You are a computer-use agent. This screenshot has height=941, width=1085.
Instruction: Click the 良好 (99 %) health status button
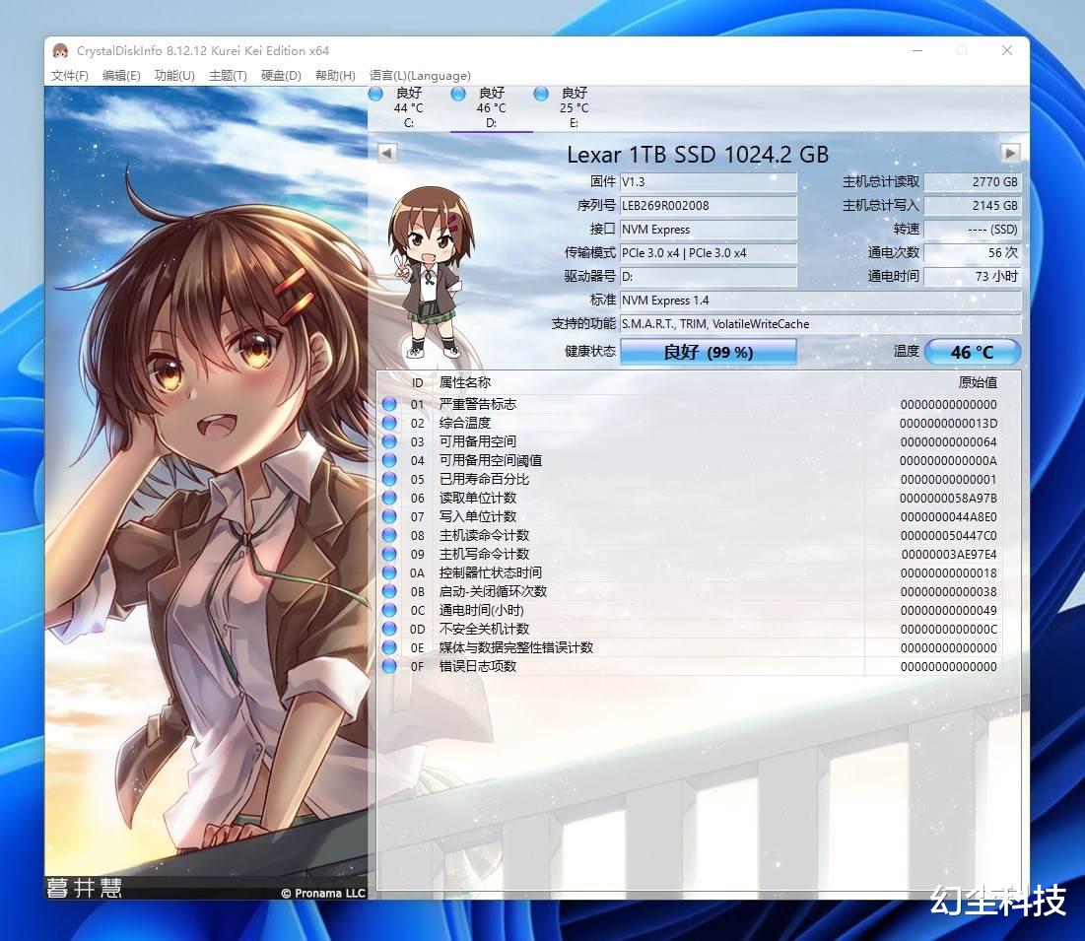coord(708,352)
